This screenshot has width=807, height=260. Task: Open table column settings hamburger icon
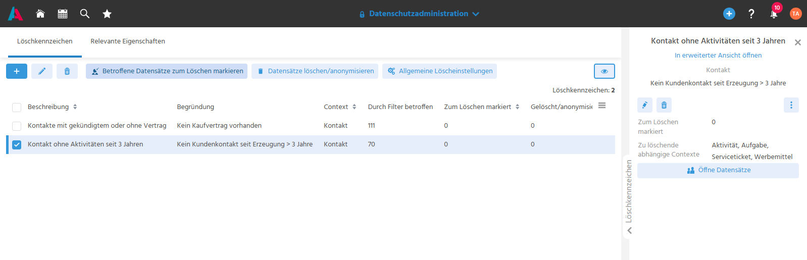coord(602,106)
